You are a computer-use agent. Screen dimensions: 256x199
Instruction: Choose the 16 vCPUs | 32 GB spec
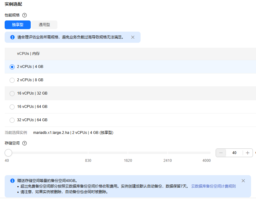click(x=12, y=93)
